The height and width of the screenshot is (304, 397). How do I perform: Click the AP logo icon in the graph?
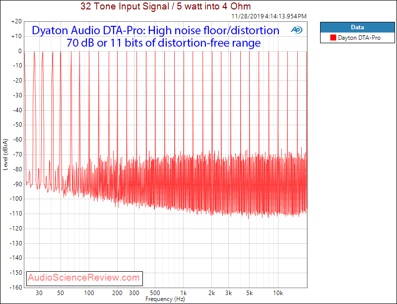coord(296,30)
